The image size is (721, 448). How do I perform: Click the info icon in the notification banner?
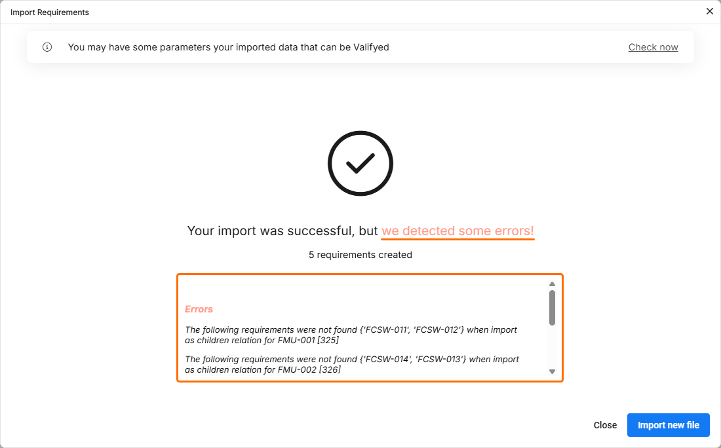point(47,47)
